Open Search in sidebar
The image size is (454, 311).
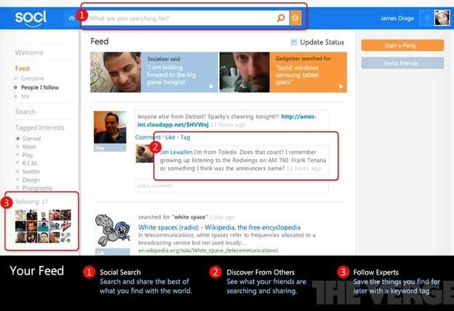(25, 111)
